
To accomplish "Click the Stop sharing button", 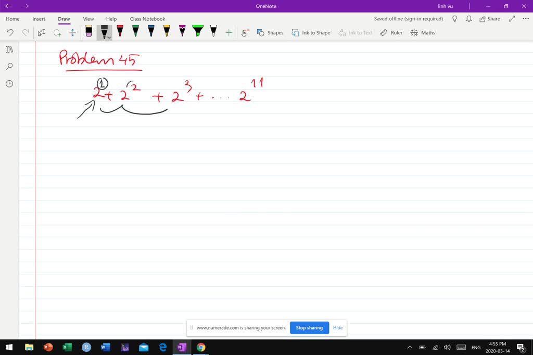I will click(x=309, y=327).
